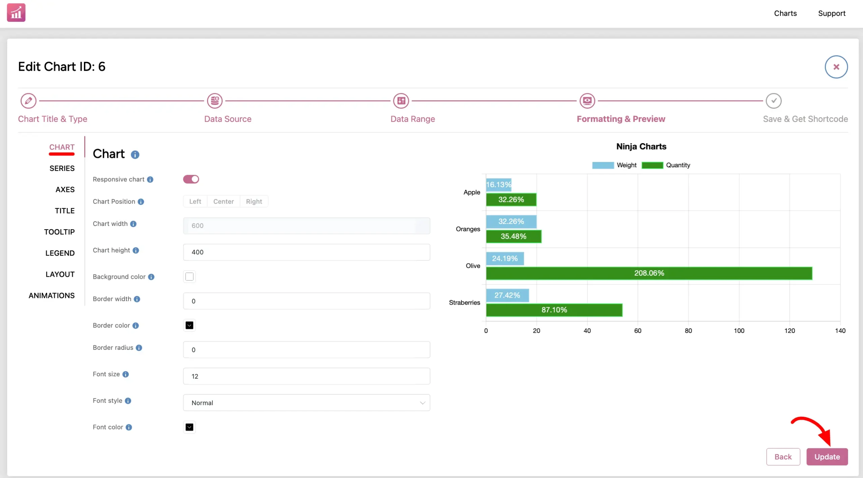
Task: Toggle Quantity series in chart legend
Action: (x=666, y=165)
